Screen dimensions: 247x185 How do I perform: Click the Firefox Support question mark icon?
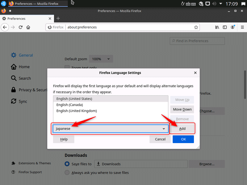point(13,172)
